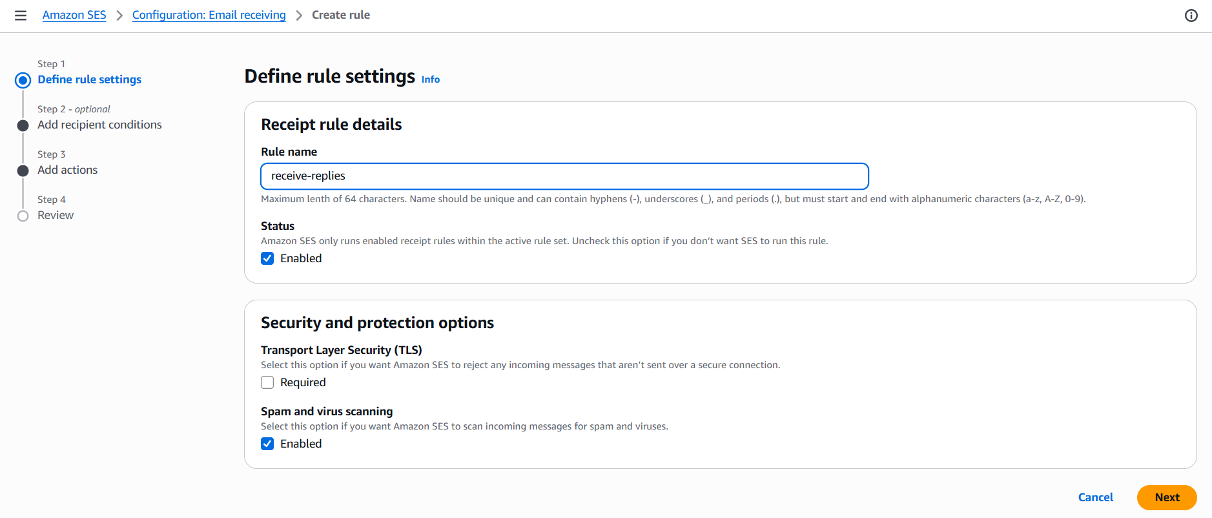Image resolution: width=1212 pixels, height=518 pixels.
Task: Click 'Security and protection options' heading
Action: coord(377,323)
